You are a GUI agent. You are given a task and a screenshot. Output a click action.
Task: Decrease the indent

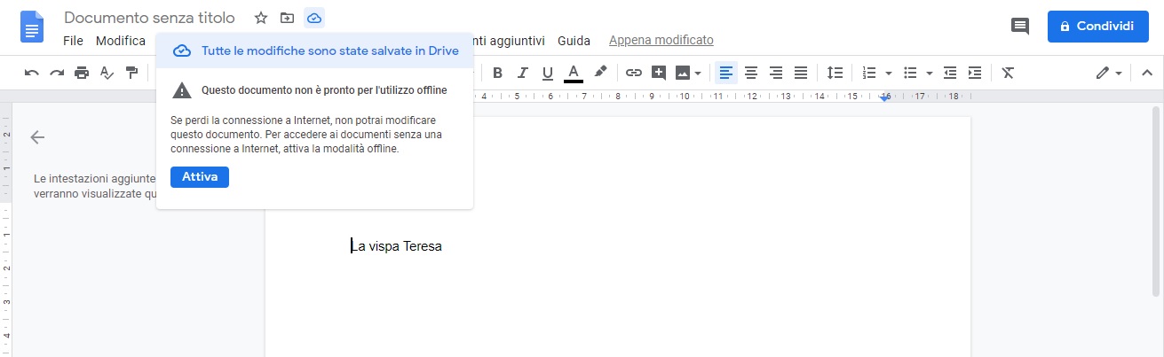950,73
